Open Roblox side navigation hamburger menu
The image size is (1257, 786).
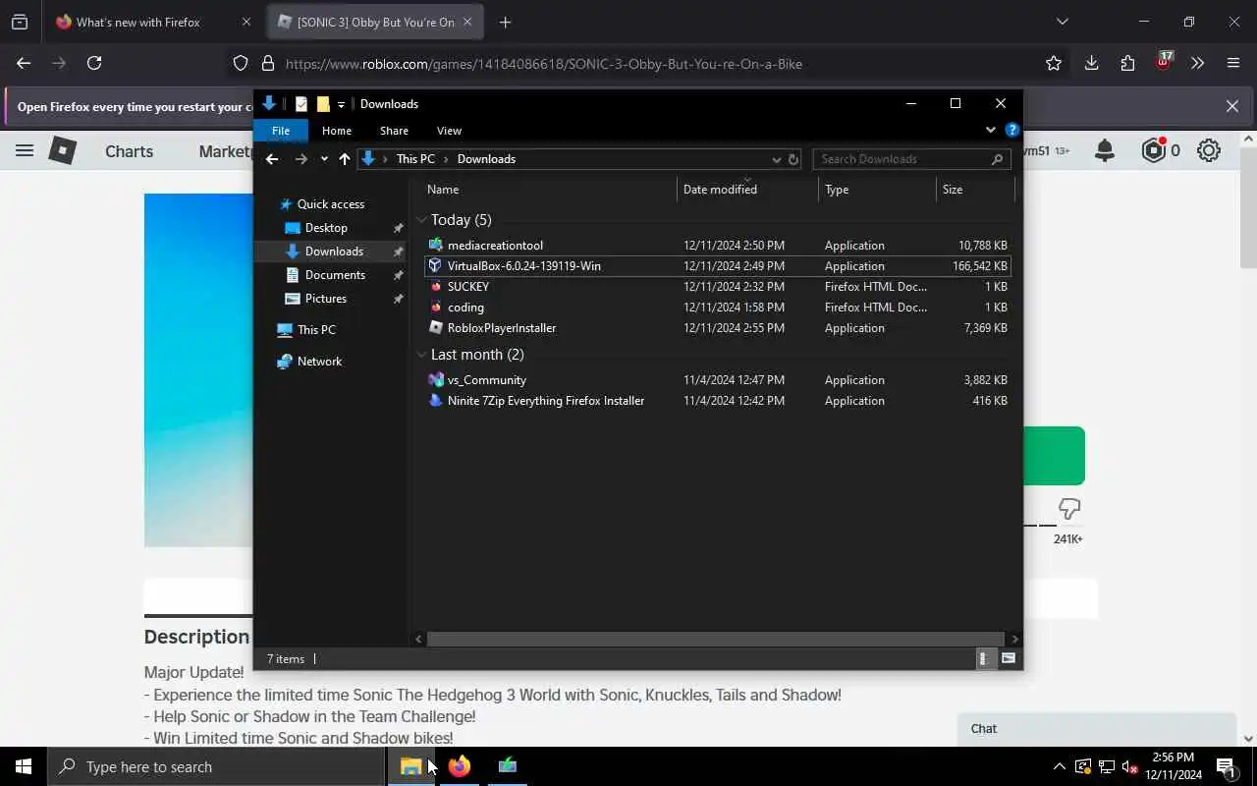pyautogui.click(x=25, y=150)
